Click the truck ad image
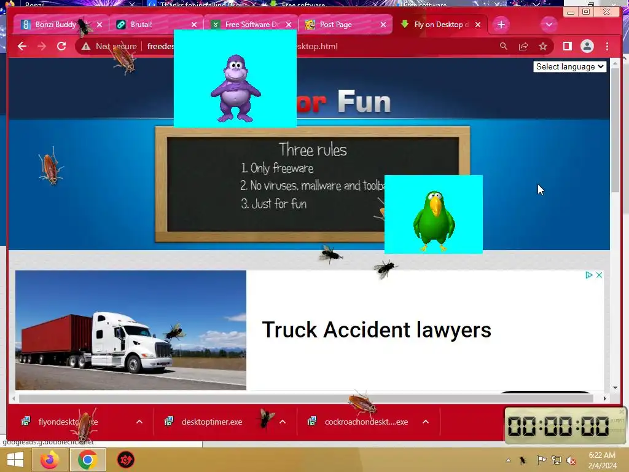 (x=131, y=330)
